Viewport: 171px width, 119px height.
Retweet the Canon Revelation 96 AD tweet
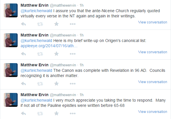(40, 84)
